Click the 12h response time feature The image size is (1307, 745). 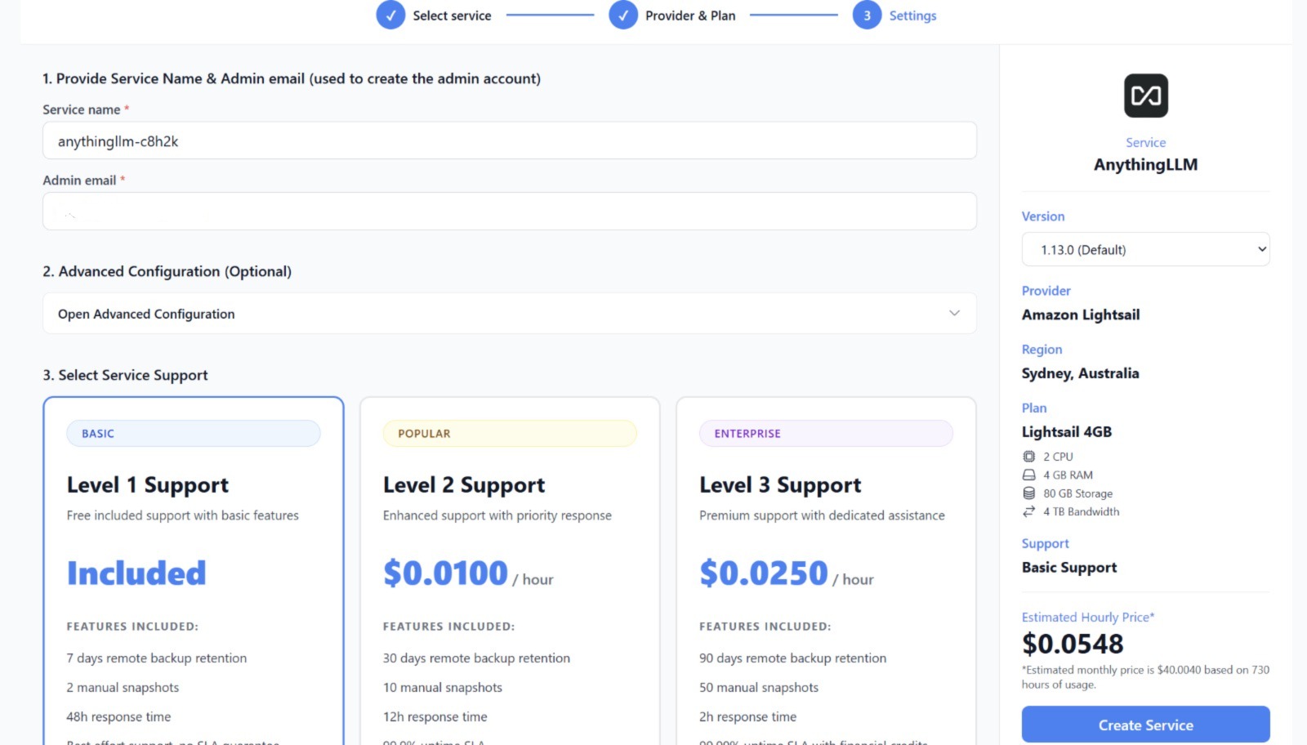pos(435,717)
